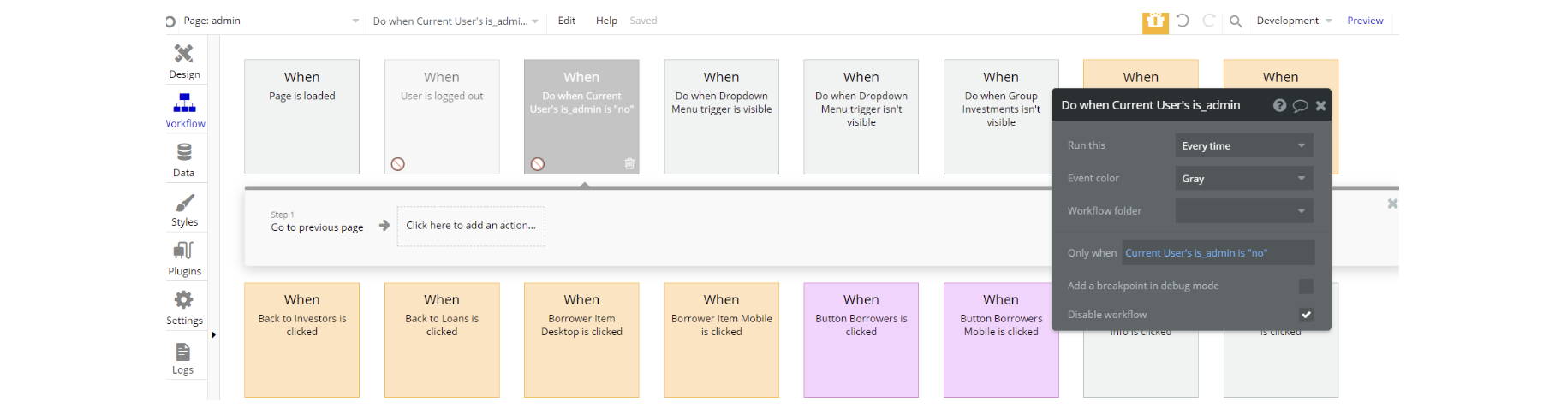Delete the selected workflow via trash icon
The height and width of the screenshot is (407, 1567).
(x=629, y=164)
